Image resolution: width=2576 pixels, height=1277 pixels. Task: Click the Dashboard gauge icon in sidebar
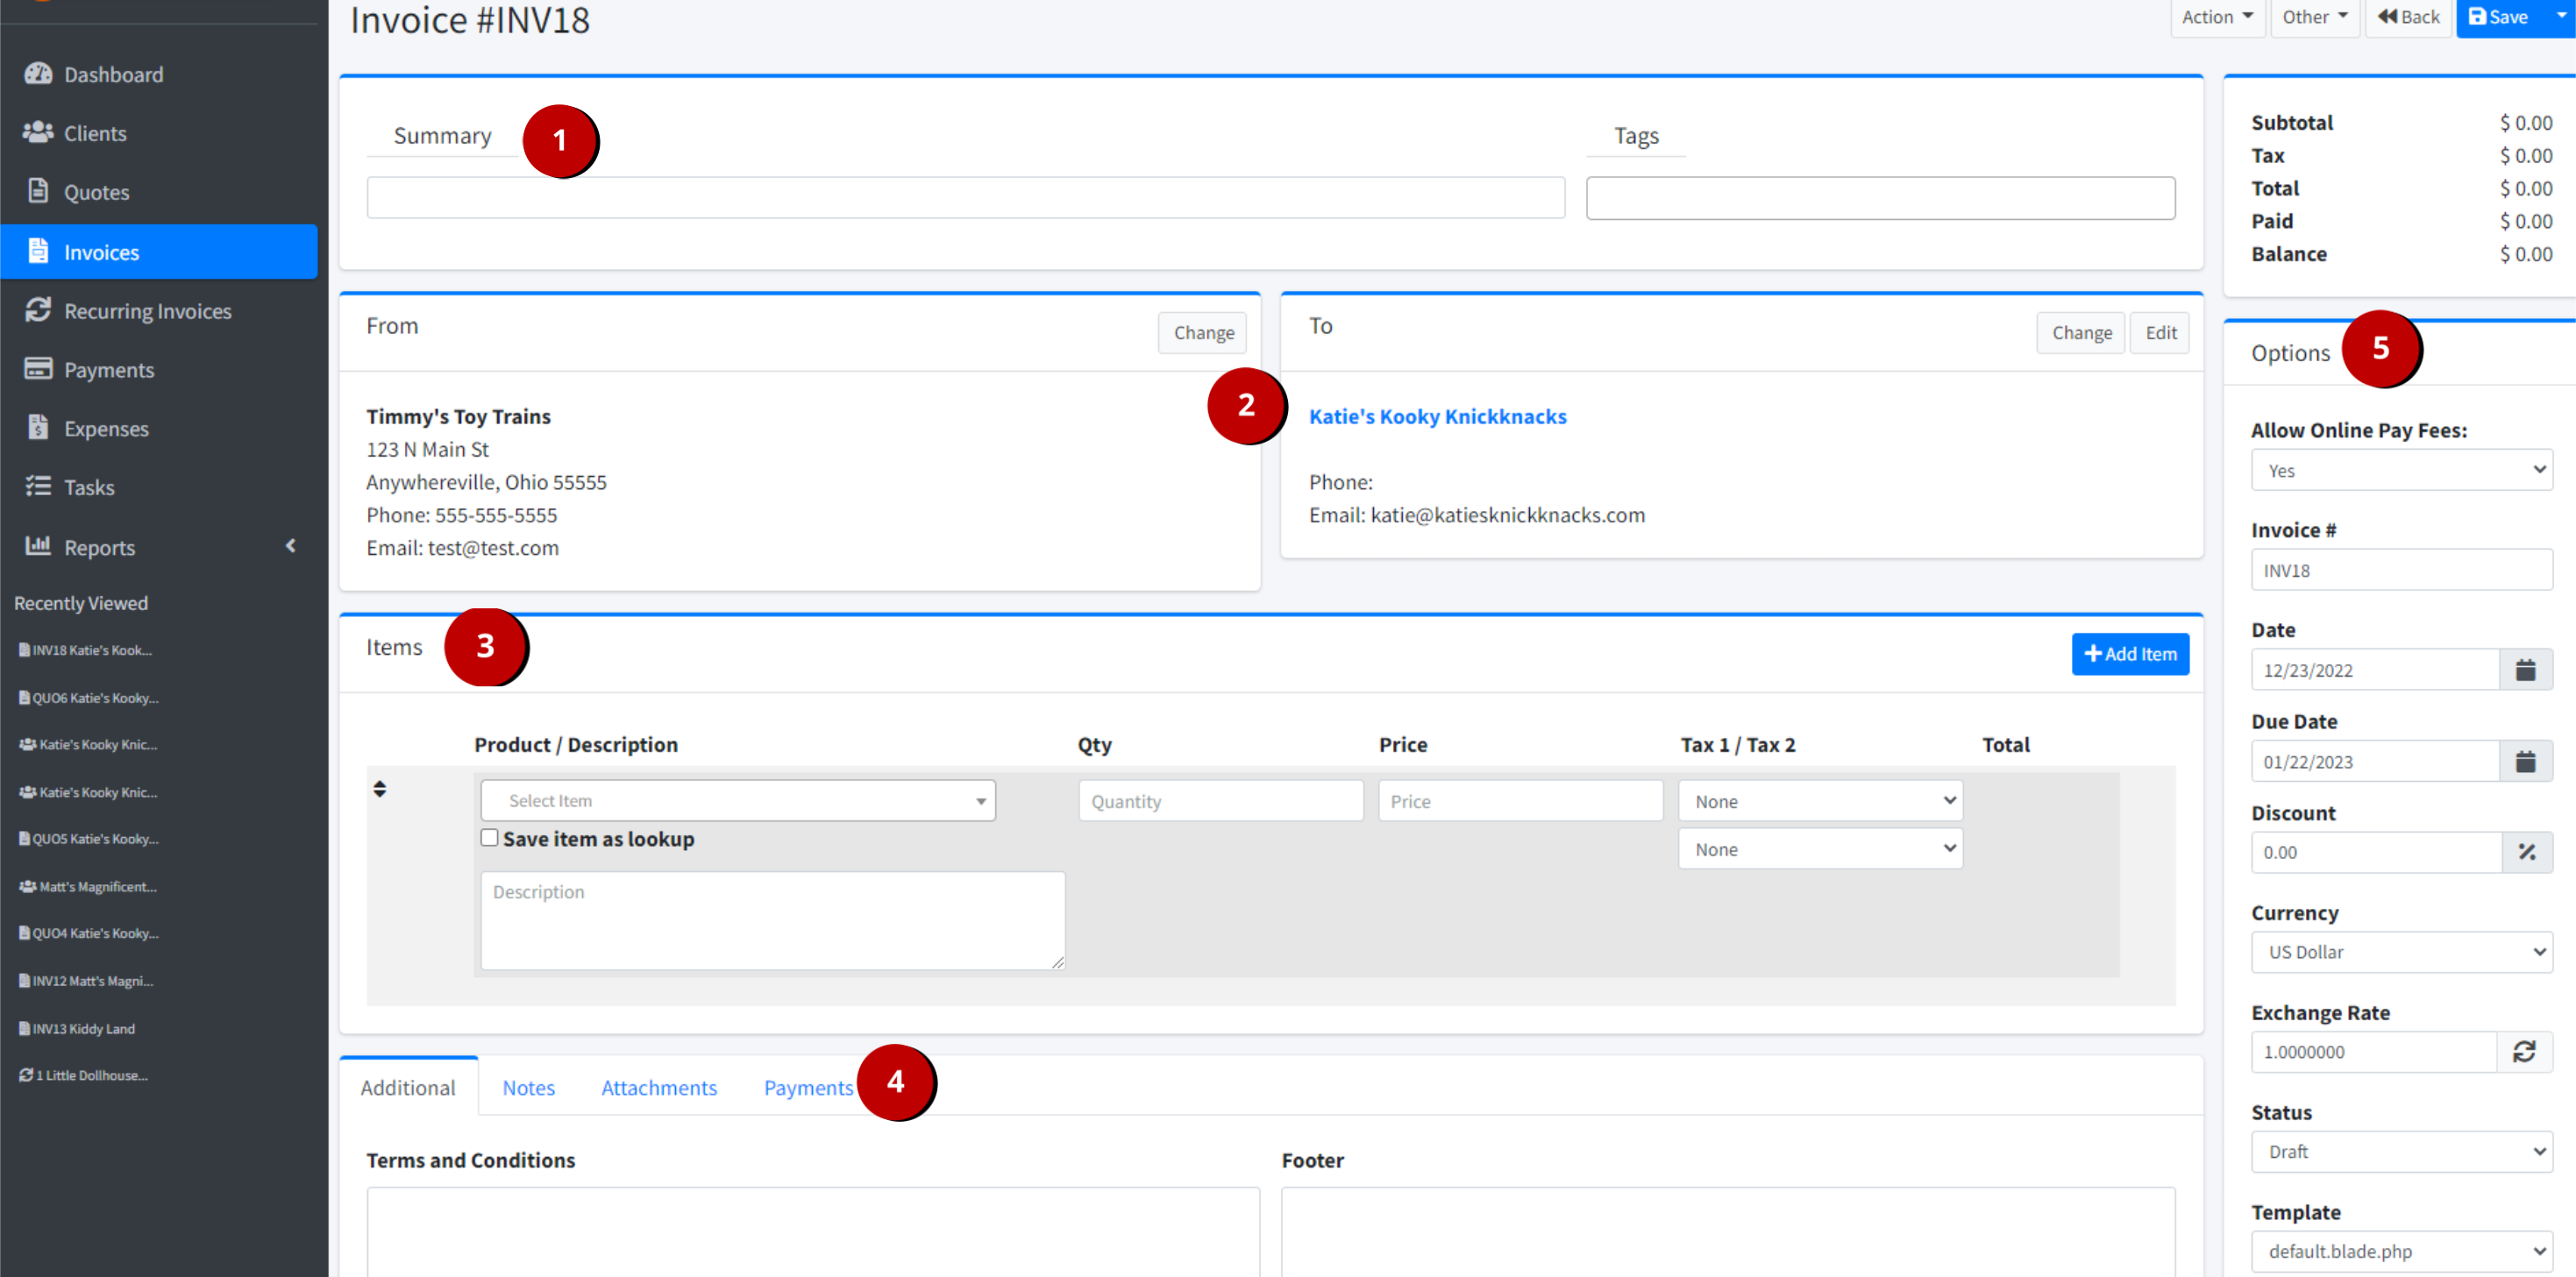click(x=38, y=74)
